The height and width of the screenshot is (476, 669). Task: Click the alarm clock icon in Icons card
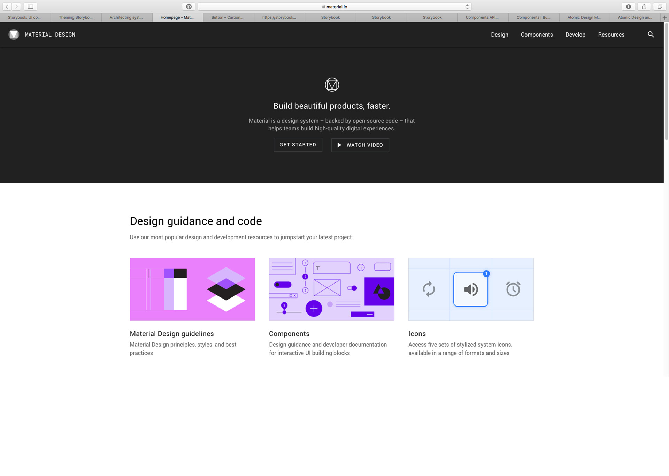click(x=513, y=289)
